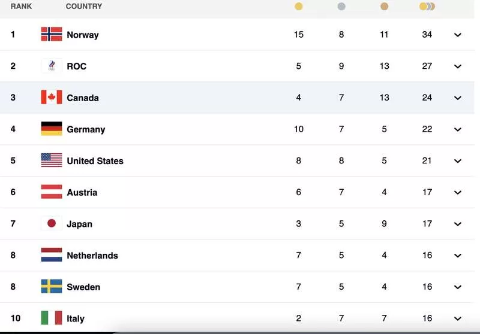This screenshot has height=334, width=480.
Task: Sort by the RANK column header
Action: [21, 7]
